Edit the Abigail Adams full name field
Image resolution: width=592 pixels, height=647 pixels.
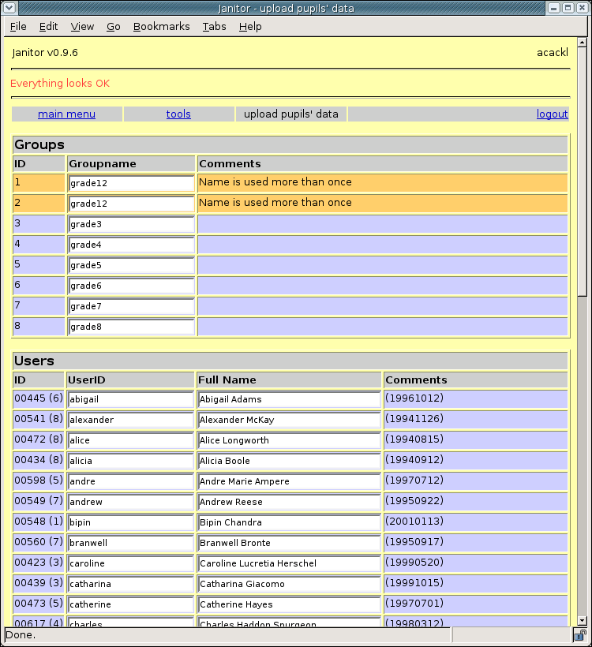[289, 399]
